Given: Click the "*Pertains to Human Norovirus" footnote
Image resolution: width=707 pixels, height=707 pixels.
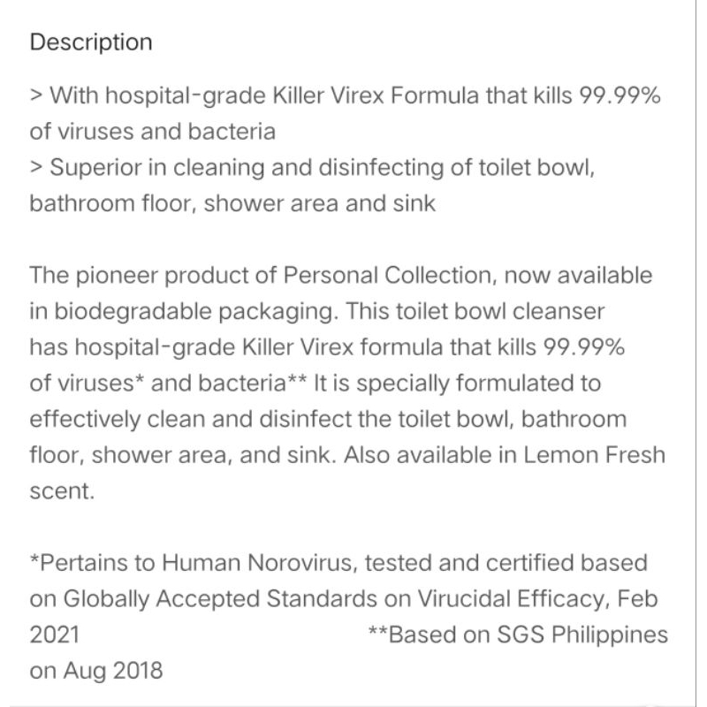Looking at the screenshot, I should (x=193, y=563).
